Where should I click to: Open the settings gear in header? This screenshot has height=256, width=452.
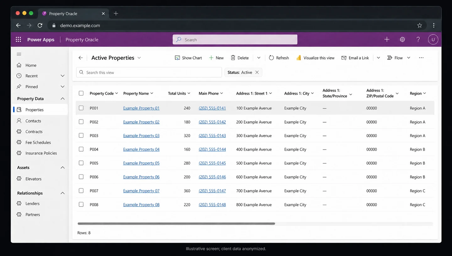click(x=402, y=40)
